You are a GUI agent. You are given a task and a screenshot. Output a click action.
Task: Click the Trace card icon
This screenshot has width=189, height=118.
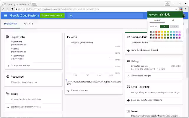(x=8, y=94)
